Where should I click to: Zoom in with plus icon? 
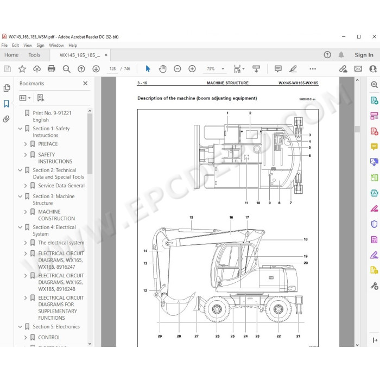[192, 69]
